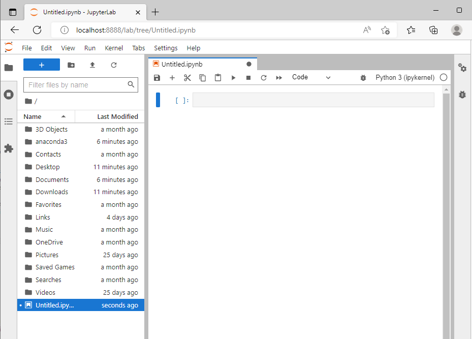Open the Edit menu
472x339 pixels.
(46, 48)
